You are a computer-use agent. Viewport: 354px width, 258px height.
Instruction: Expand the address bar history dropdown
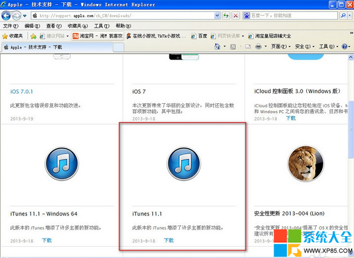tap(217, 15)
